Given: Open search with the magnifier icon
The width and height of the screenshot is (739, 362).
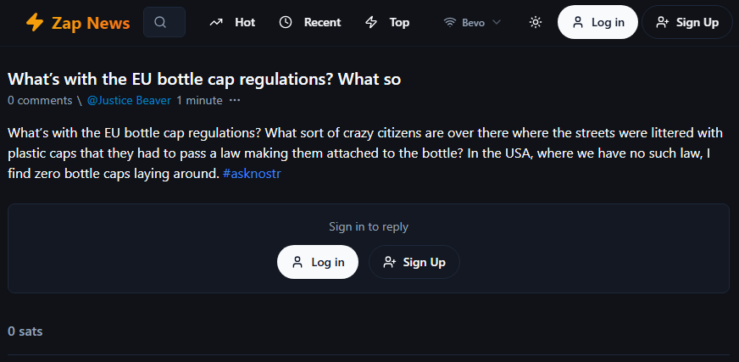Looking at the screenshot, I should point(164,22).
